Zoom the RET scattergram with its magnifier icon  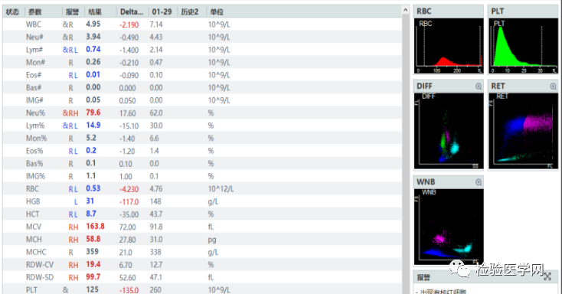pyautogui.click(x=553, y=87)
